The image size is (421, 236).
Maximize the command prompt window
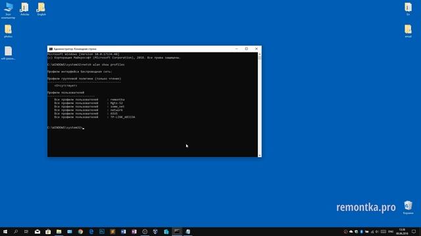pyautogui.click(x=247, y=49)
